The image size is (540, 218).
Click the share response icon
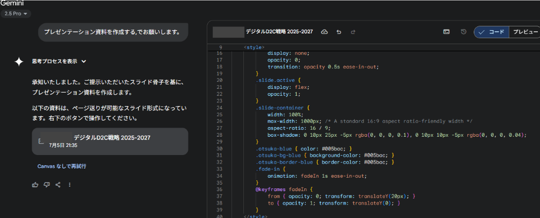[x=58, y=185]
